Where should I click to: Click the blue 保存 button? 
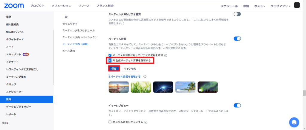(x=114, y=68)
